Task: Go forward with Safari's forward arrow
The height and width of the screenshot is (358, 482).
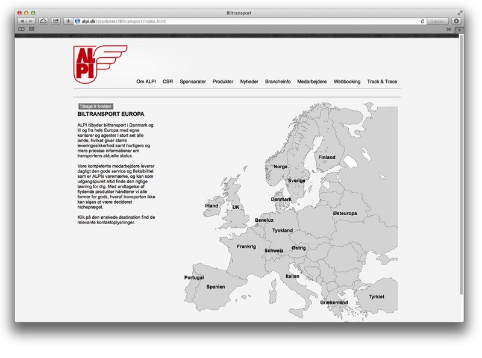Action: pos(31,21)
